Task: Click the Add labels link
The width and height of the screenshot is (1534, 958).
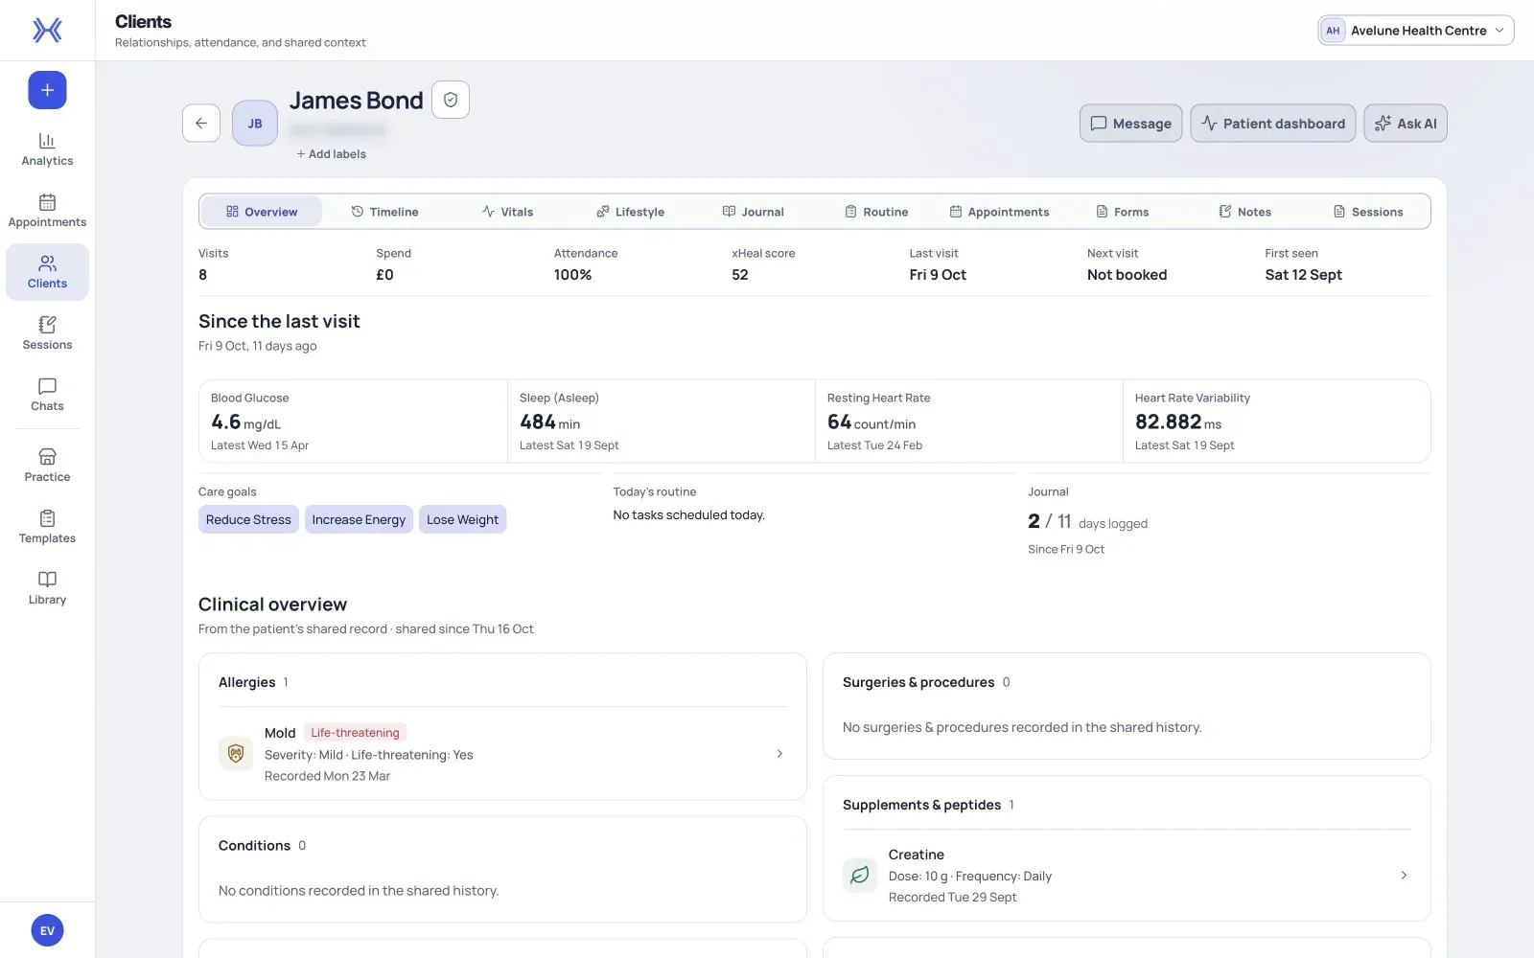Action: [331, 154]
